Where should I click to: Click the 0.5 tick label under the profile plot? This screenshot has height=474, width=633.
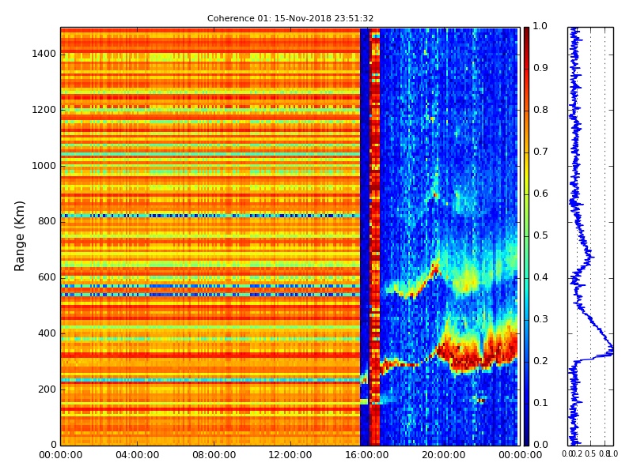pos(590,454)
